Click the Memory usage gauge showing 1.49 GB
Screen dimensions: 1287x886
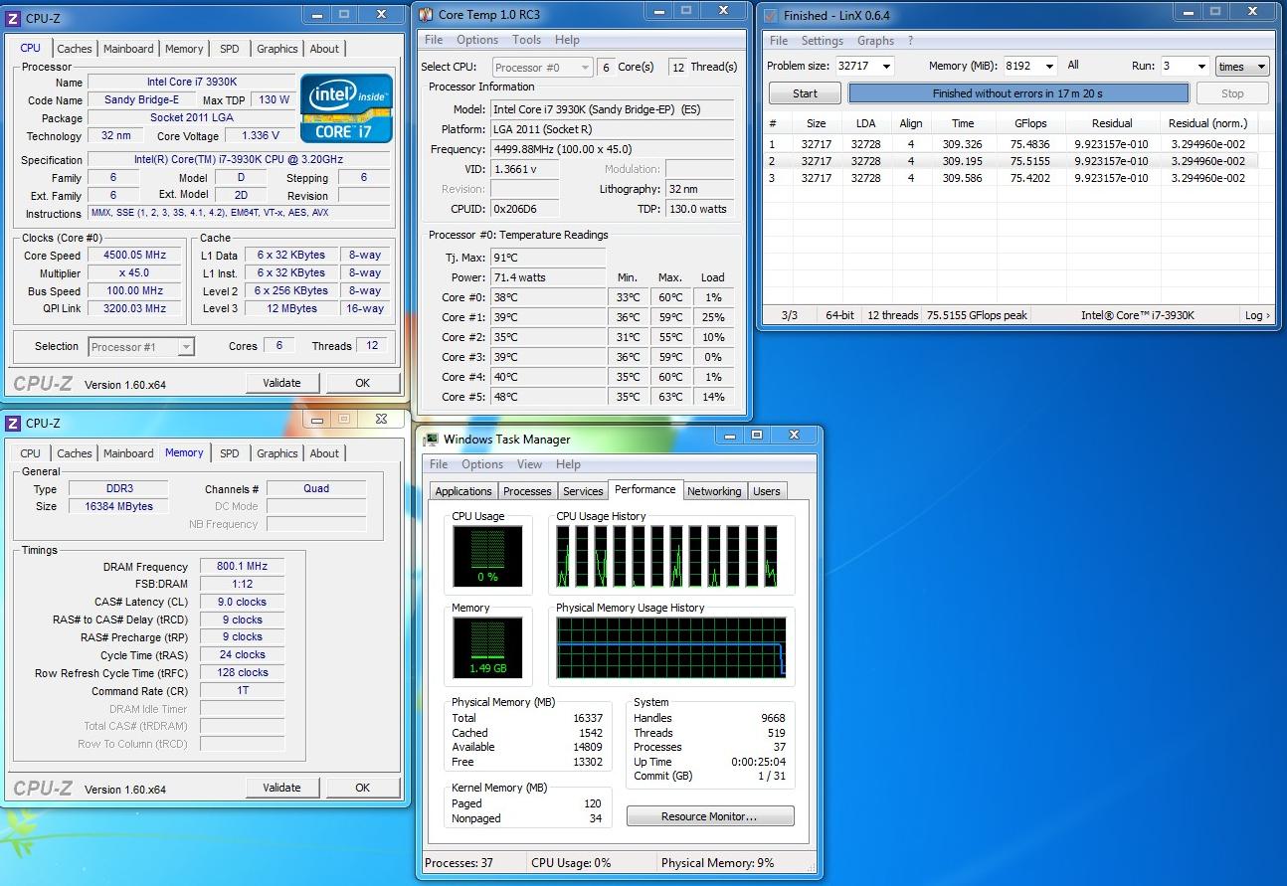(487, 647)
